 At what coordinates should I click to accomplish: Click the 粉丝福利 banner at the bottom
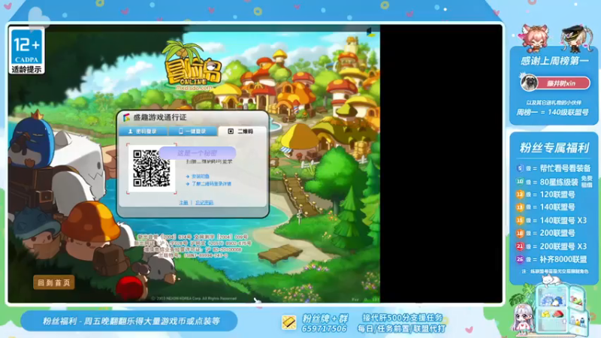[128, 321]
